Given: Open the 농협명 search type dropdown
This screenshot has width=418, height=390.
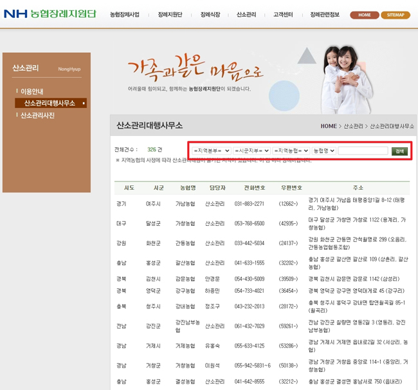Looking at the screenshot, I should click(324, 151).
